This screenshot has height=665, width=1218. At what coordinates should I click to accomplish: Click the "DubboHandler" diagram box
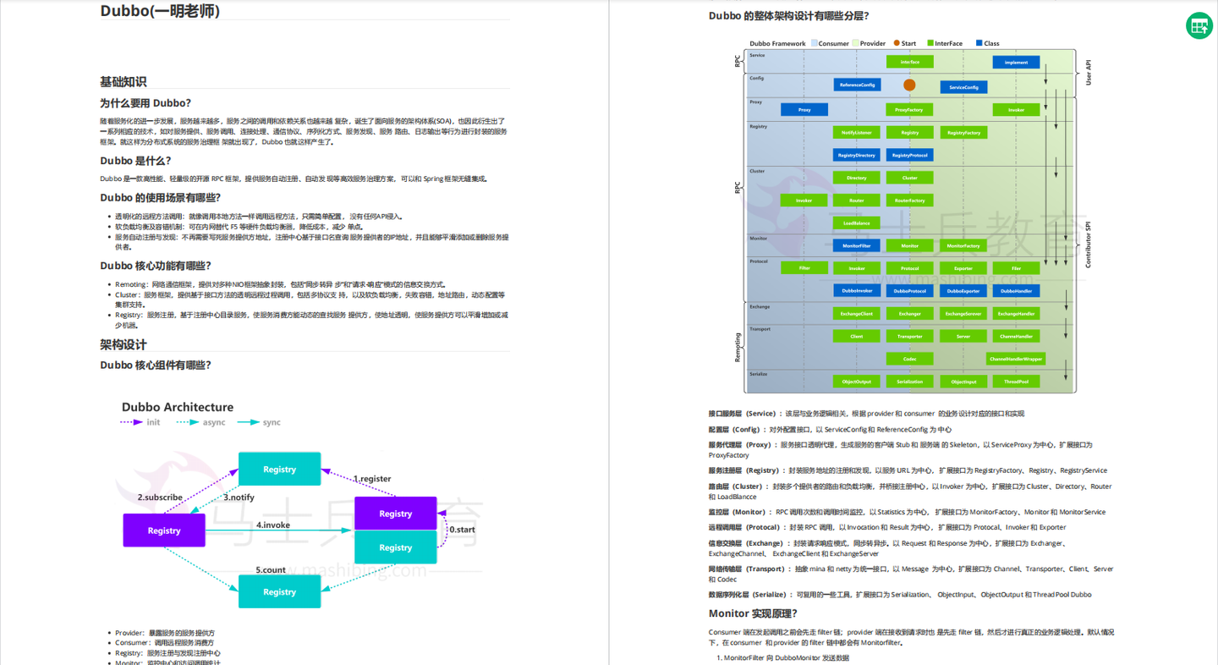(1016, 290)
